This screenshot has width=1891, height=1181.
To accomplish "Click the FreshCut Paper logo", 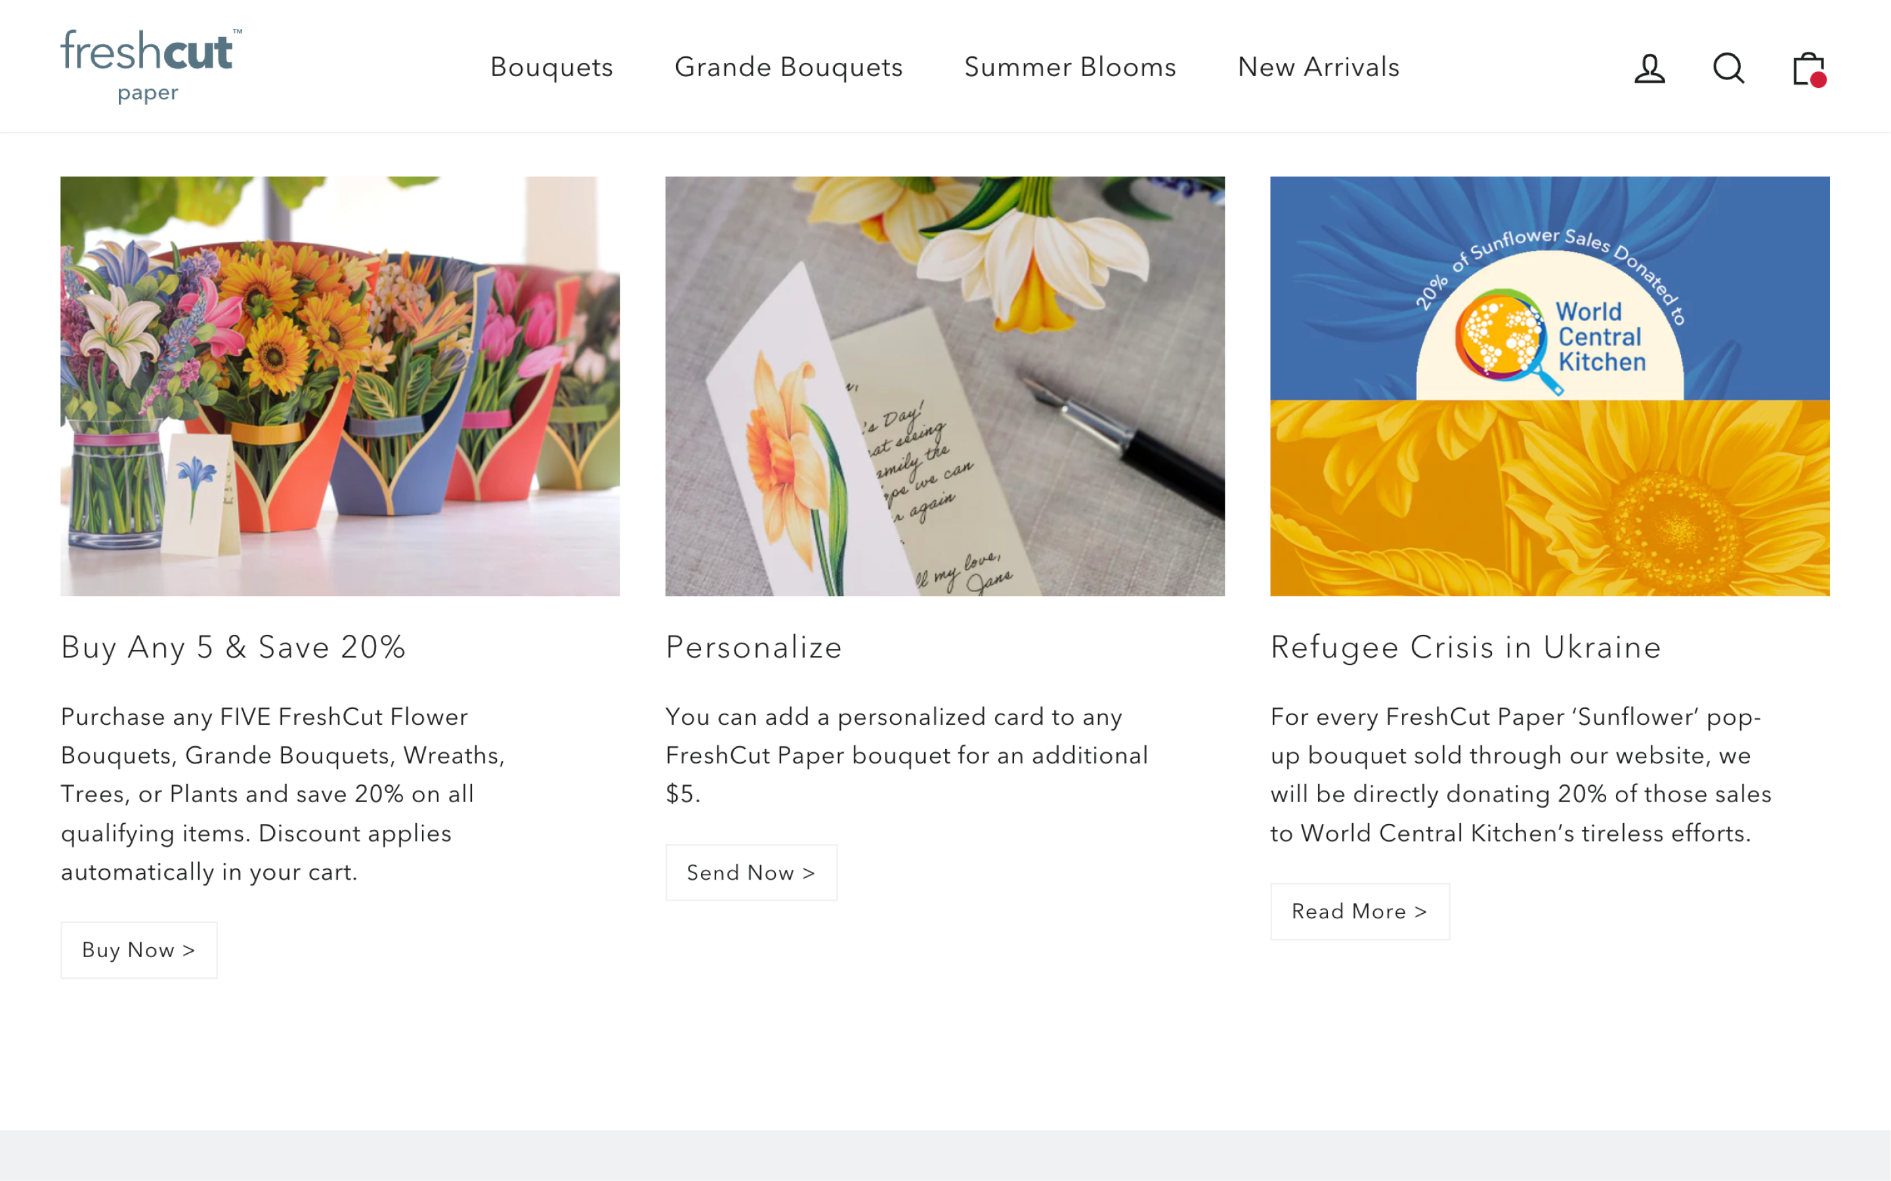I will pyautogui.click(x=149, y=62).
